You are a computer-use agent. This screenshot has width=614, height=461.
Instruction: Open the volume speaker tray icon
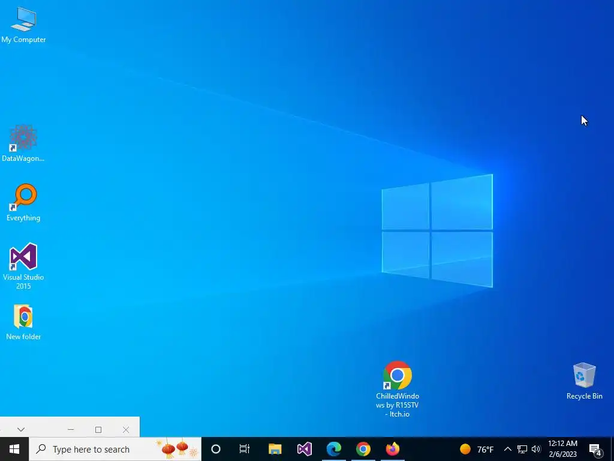tap(536, 449)
